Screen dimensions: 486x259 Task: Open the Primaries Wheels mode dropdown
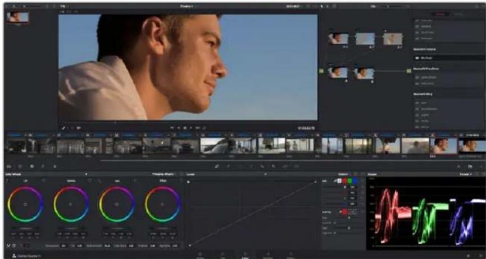(165, 174)
